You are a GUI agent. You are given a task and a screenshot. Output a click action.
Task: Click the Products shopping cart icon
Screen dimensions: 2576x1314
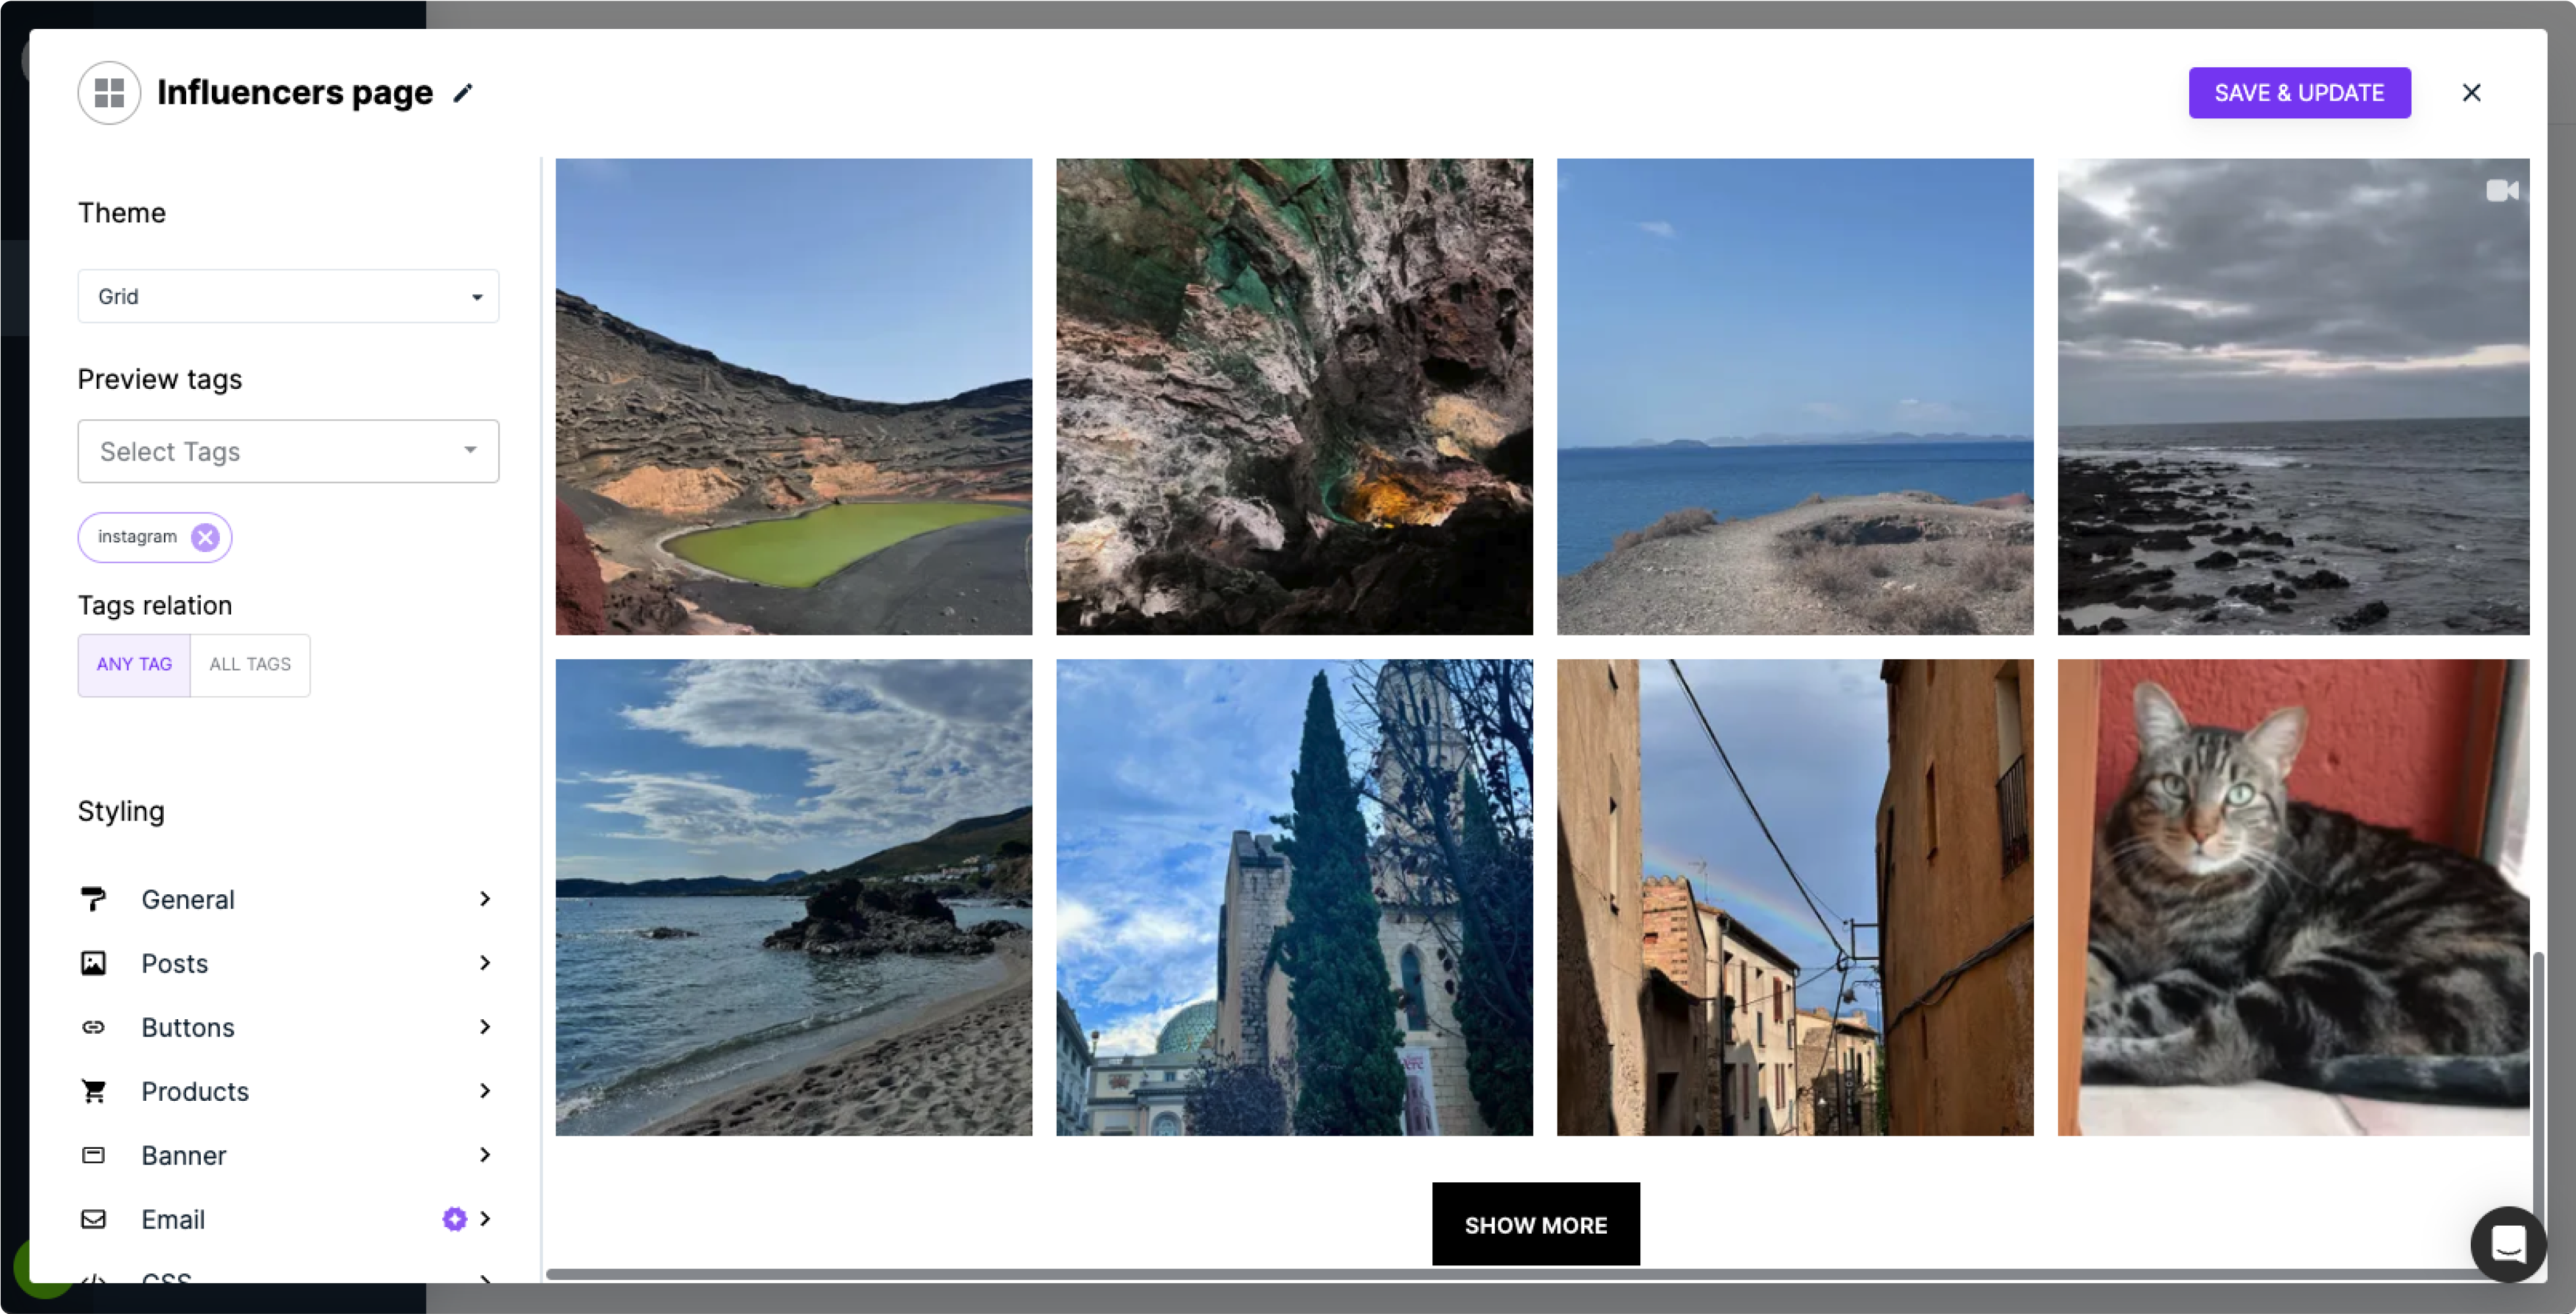click(x=93, y=1091)
